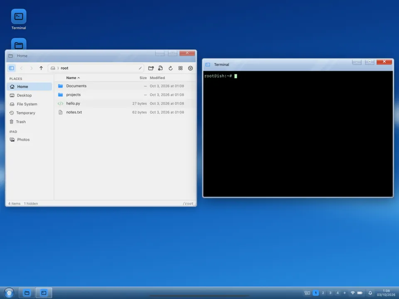The image size is (399, 299).
Task: Switch to workspace 4
Action: (x=337, y=293)
